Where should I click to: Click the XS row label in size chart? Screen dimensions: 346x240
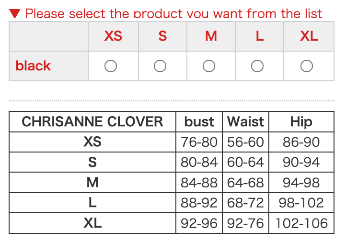click(x=92, y=142)
